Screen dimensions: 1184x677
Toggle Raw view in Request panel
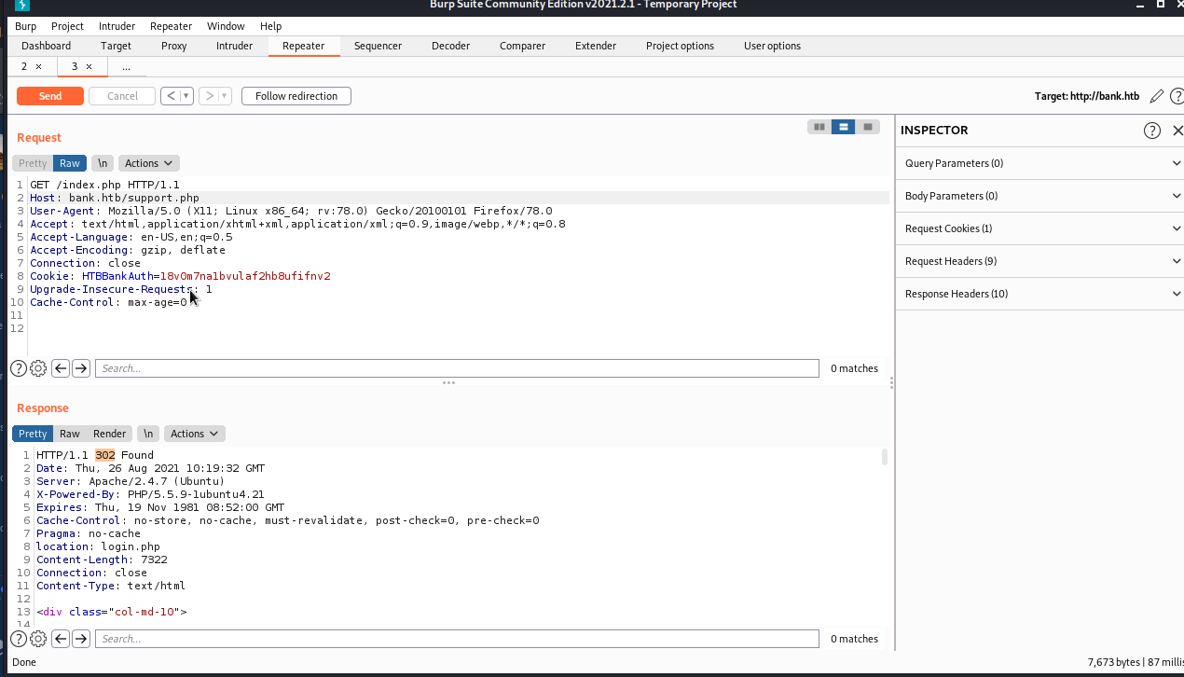[70, 163]
